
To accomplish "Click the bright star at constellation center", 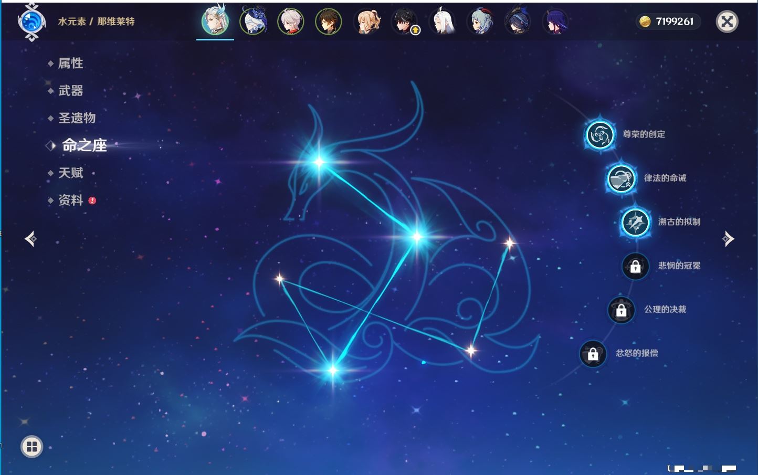I will (417, 237).
